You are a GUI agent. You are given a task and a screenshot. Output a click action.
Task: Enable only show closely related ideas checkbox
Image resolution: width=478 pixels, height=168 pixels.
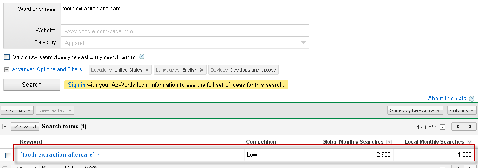click(7, 57)
